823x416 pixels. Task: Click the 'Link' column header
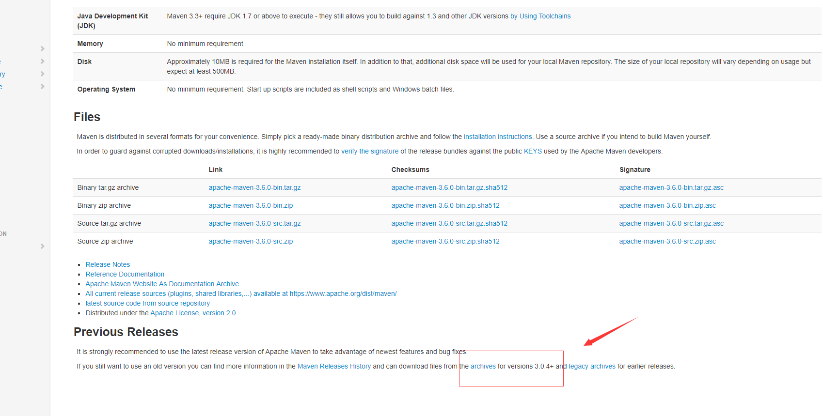point(216,169)
